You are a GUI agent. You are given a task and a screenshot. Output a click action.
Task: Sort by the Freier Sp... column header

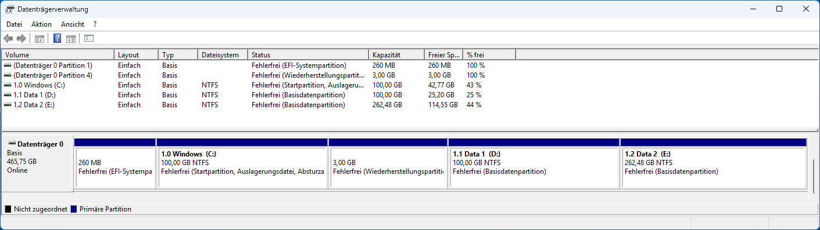(443, 55)
